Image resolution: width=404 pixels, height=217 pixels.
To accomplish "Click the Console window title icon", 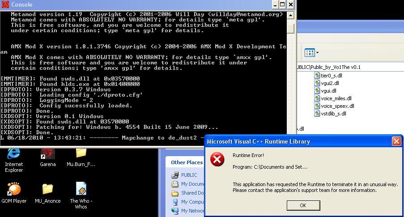I will (5, 4).
